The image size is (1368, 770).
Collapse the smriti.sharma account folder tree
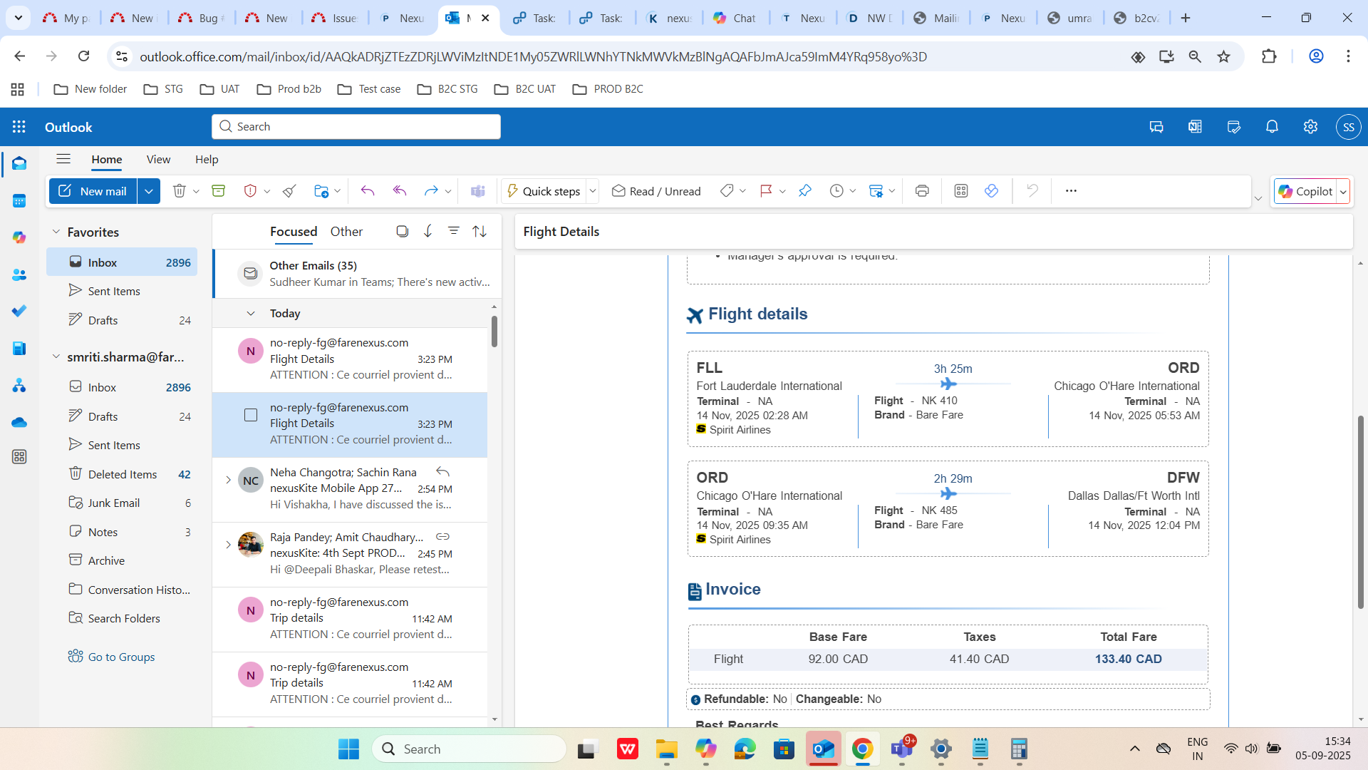tap(56, 356)
